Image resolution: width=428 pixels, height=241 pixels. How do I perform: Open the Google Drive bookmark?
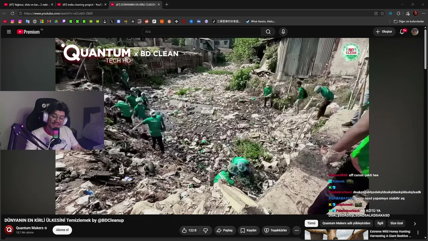coord(56,21)
